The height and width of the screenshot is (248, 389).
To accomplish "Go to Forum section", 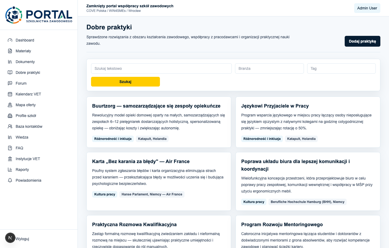I will coord(39,83).
